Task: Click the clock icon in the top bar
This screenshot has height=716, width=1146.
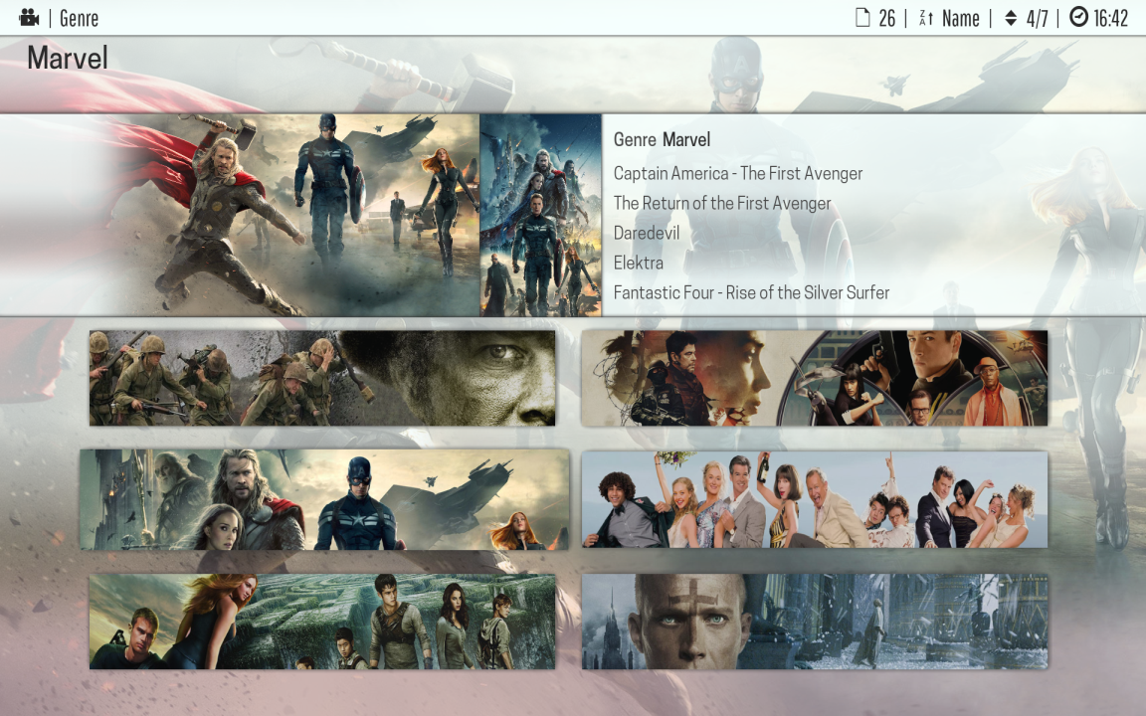Action: click(x=1078, y=17)
